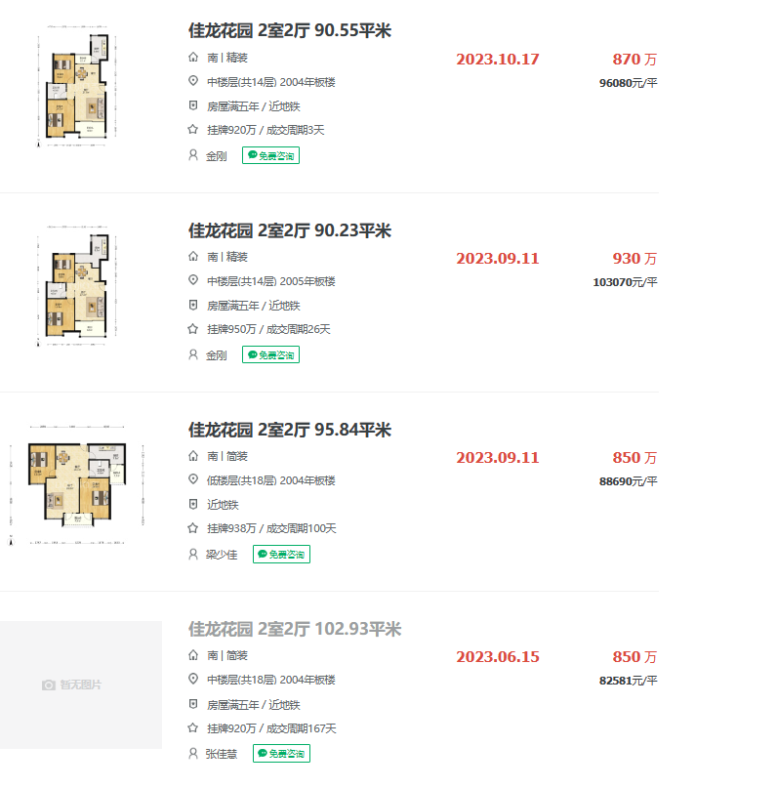This screenshot has height=788, width=777.
Task: Click the 暂无图片 placeholder image
Action: (x=80, y=684)
